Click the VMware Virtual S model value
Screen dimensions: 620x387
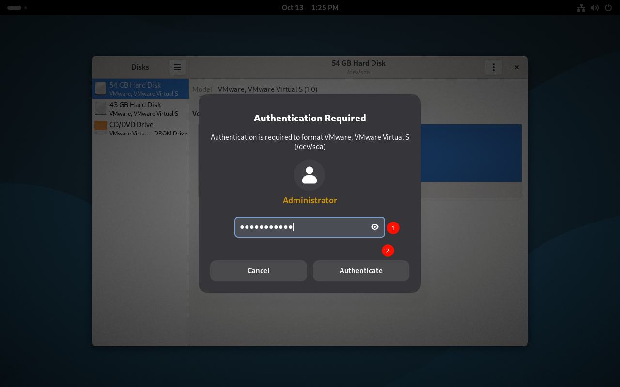pyautogui.click(x=267, y=89)
